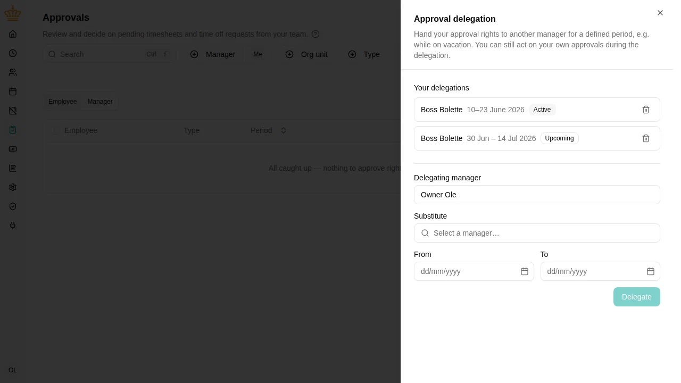
Task: Click the "Your delegations" heading
Action: coord(442,88)
